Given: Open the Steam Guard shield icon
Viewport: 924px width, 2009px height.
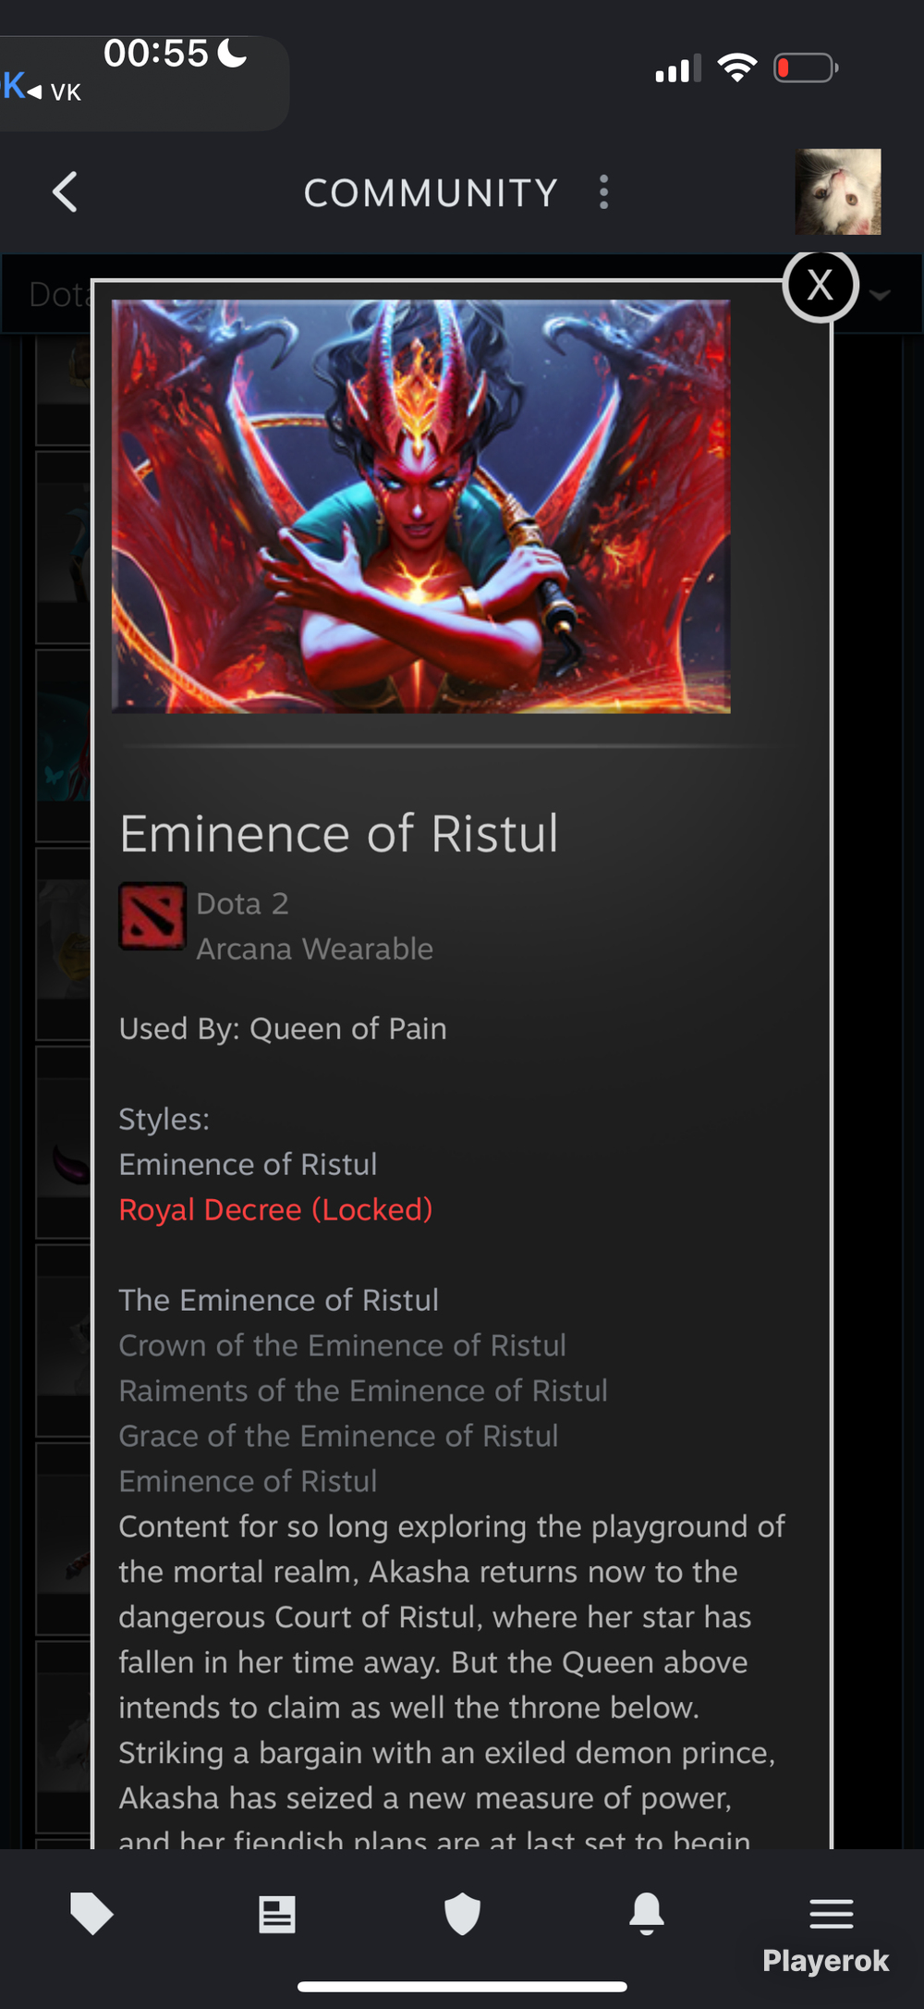Looking at the screenshot, I should (462, 1913).
